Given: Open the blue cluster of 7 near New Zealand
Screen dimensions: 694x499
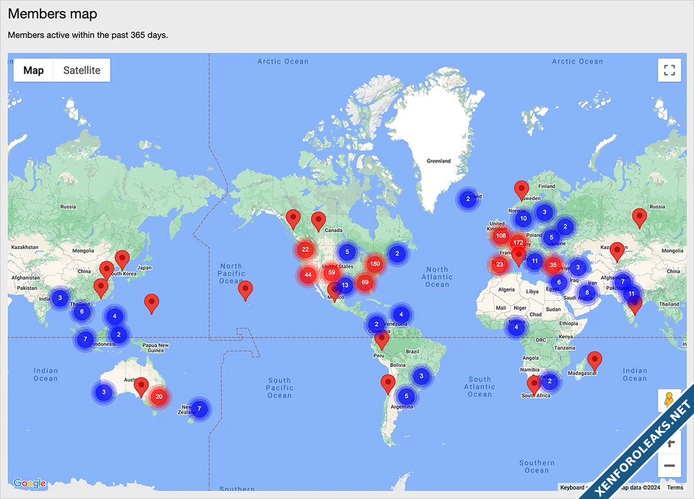Looking at the screenshot, I should pyautogui.click(x=200, y=409).
